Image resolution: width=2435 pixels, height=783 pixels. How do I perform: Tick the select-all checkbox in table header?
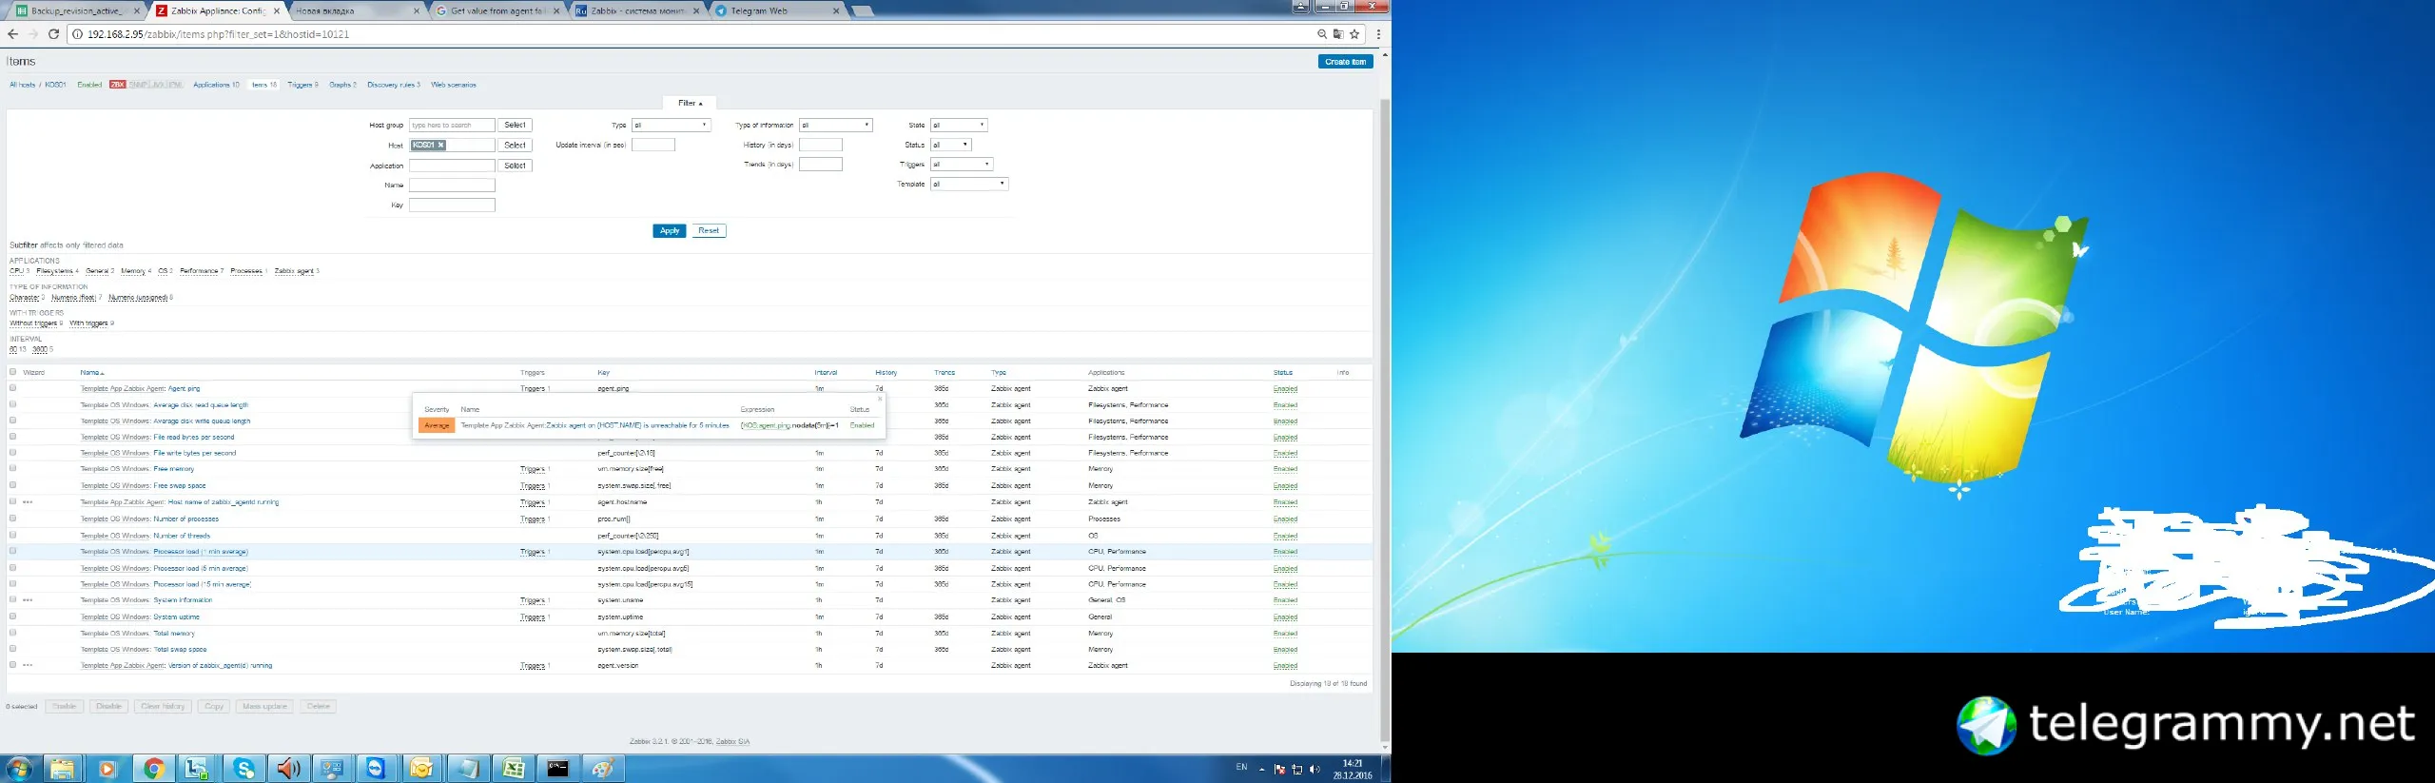tap(13, 372)
